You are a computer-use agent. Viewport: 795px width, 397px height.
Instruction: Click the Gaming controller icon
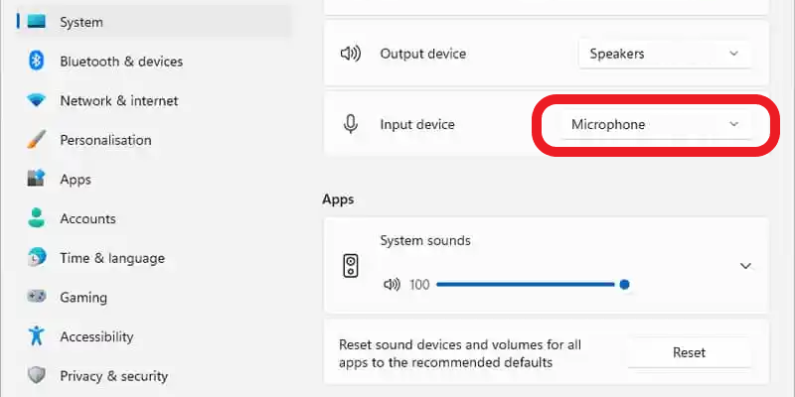[x=37, y=297]
